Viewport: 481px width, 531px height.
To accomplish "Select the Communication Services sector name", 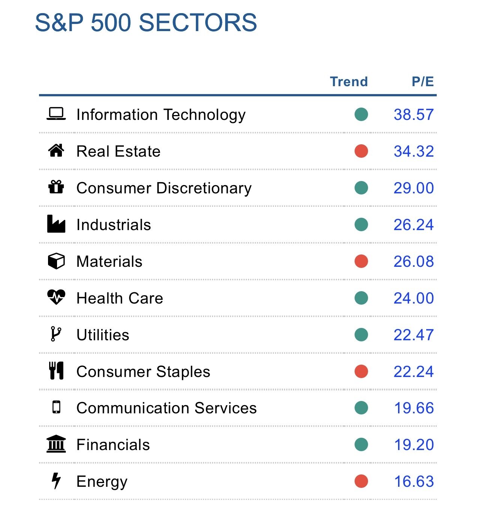I will point(166,408).
